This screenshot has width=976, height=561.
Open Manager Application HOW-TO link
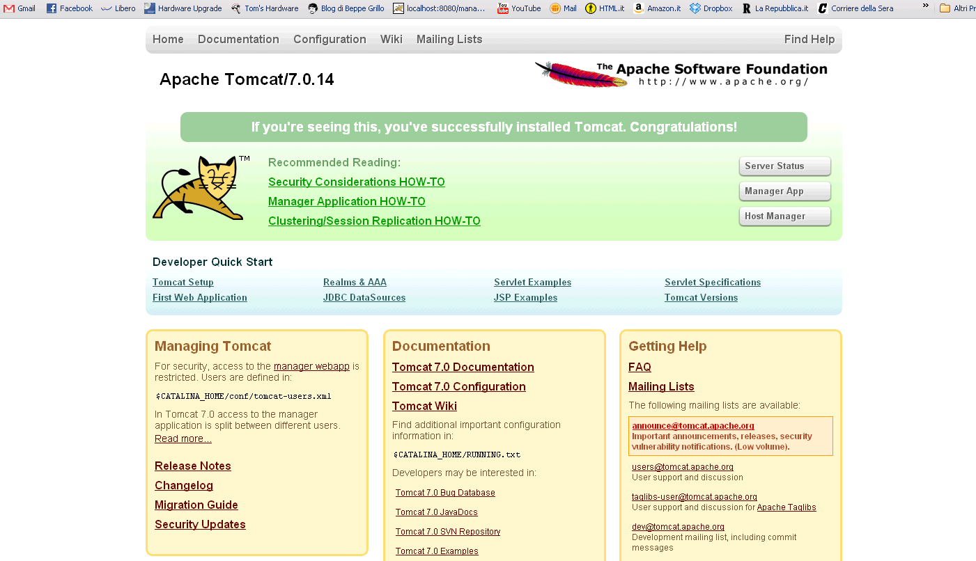tap(347, 202)
